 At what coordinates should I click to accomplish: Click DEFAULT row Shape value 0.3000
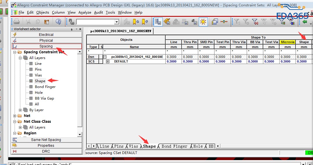(x=304, y=61)
